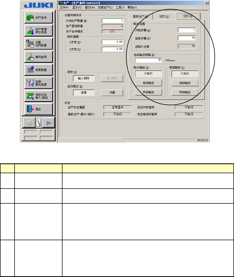Click the 开始步骤 input field
This screenshot has width=234, height=277.
coord(187,30)
